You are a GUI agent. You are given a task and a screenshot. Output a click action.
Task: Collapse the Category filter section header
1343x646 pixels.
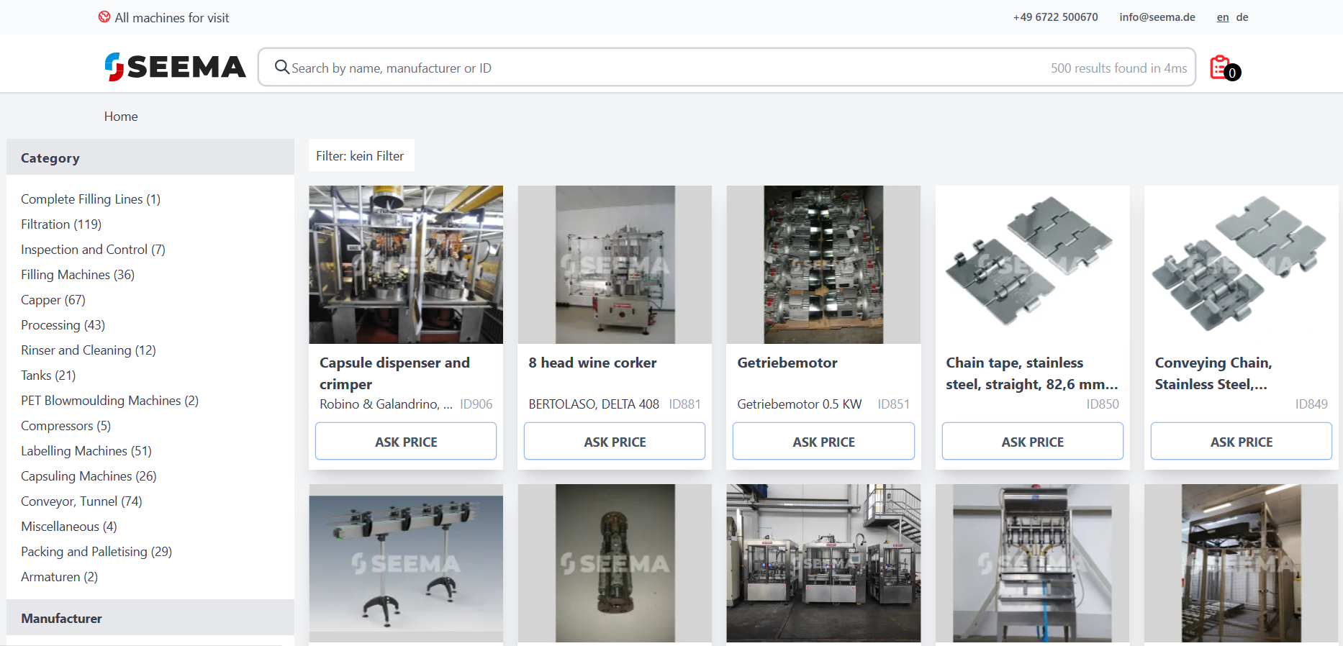point(150,158)
